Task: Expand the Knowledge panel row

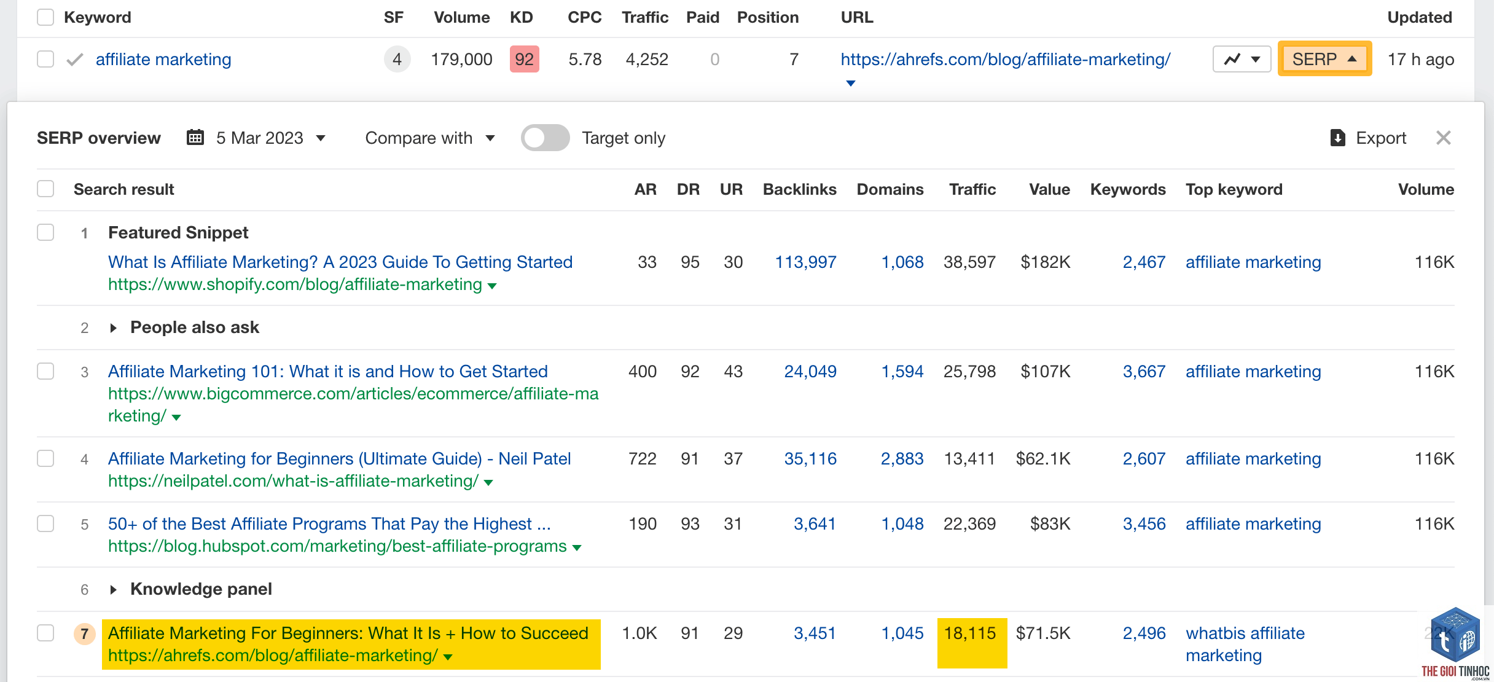Action: [113, 590]
